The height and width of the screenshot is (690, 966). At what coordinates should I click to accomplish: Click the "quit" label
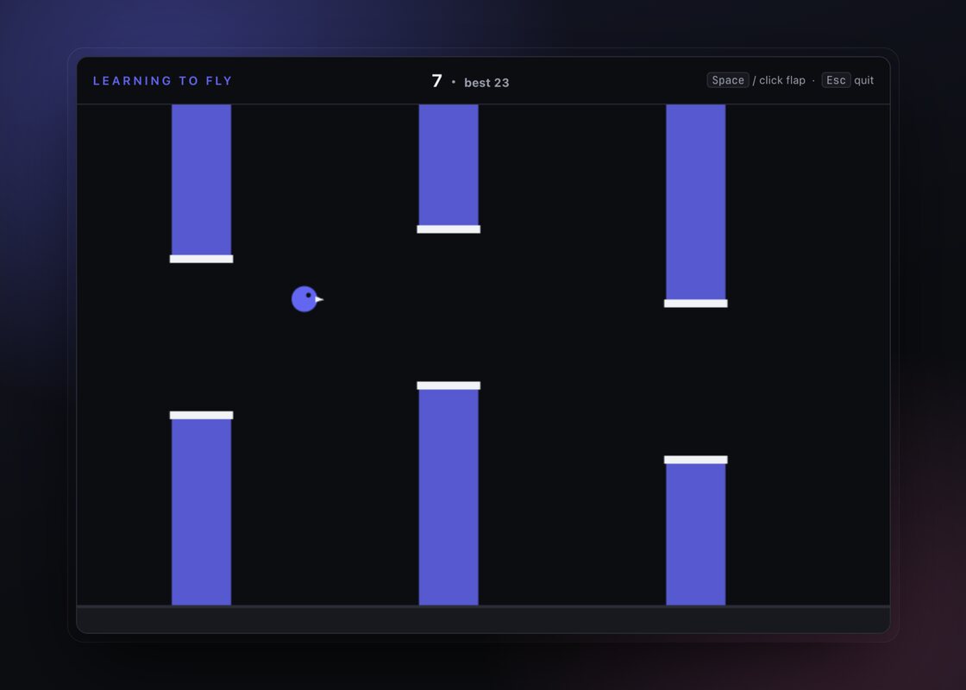(863, 80)
